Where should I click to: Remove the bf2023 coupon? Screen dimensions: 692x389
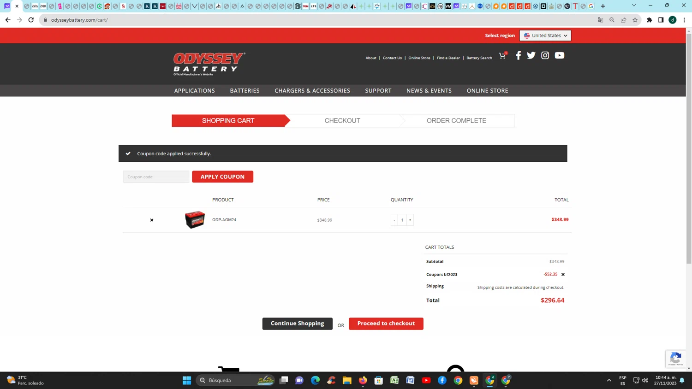pyautogui.click(x=563, y=274)
